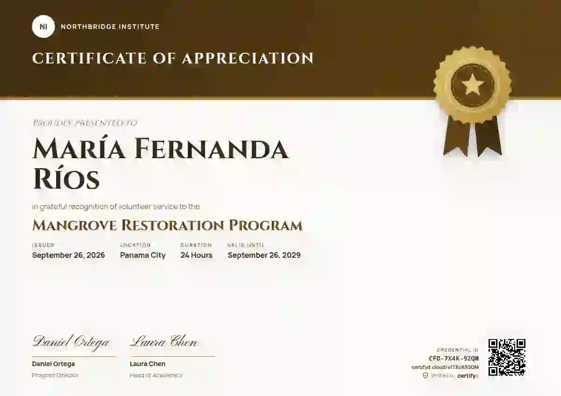Screen dimensions: 561x396
Task: Click the Certificate of Appreciation heading
Action: point(173,58)
